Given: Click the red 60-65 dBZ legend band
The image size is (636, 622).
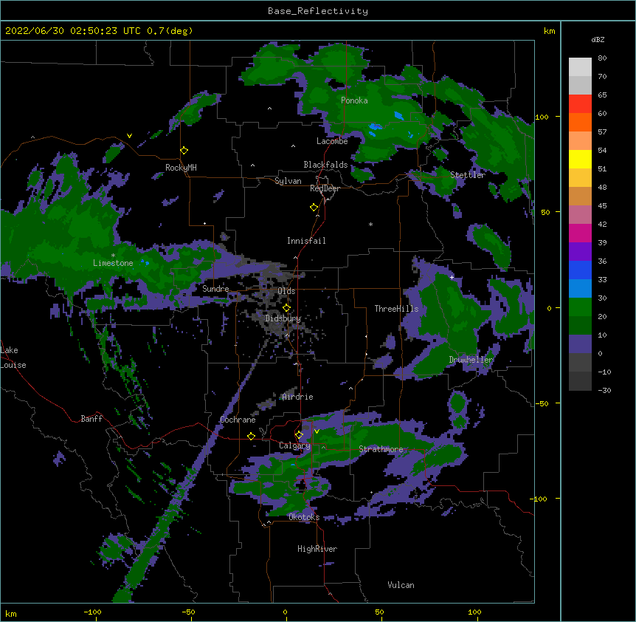Looking at the screenshot, I should pyautogui.click(x=580, y=104).
